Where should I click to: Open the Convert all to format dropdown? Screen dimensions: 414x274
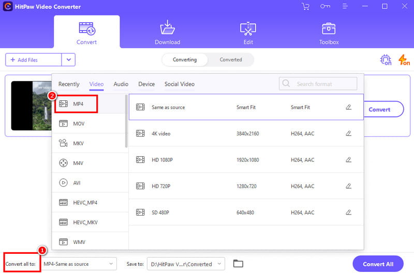tap(79, 264)
